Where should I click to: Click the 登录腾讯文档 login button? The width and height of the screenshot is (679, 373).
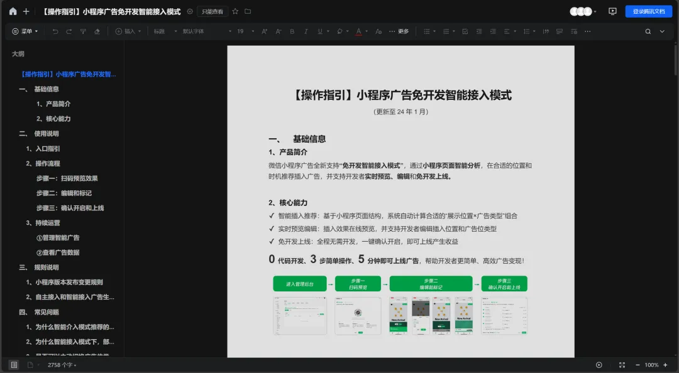point(649,11)
